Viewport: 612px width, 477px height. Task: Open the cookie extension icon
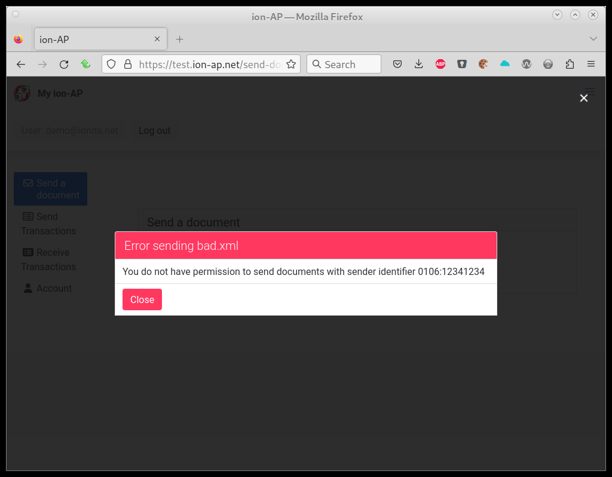click(x=483, y=64)
